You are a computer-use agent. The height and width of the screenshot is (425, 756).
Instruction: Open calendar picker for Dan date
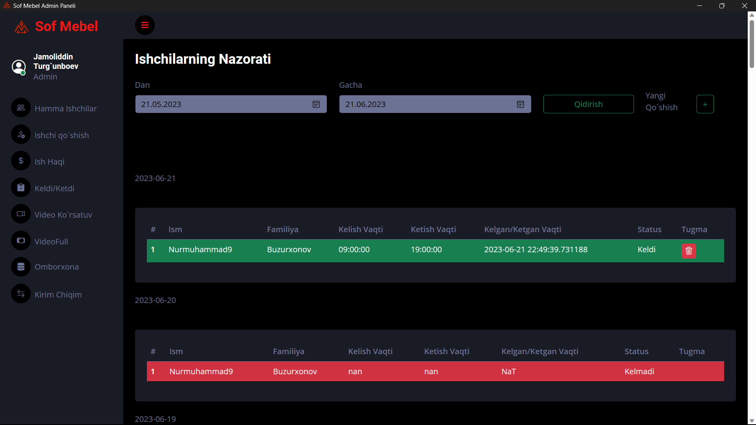pyautogui.click(x=316, y=104)
